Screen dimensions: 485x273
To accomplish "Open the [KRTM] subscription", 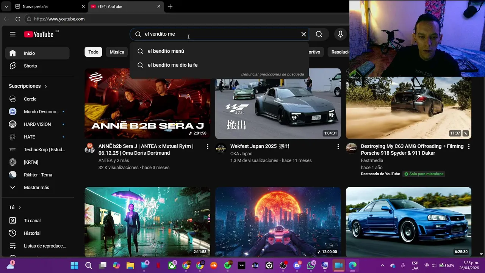I will coord(37,162).
